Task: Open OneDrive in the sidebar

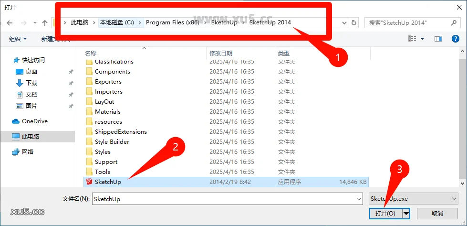Action: tap(34, 121)
